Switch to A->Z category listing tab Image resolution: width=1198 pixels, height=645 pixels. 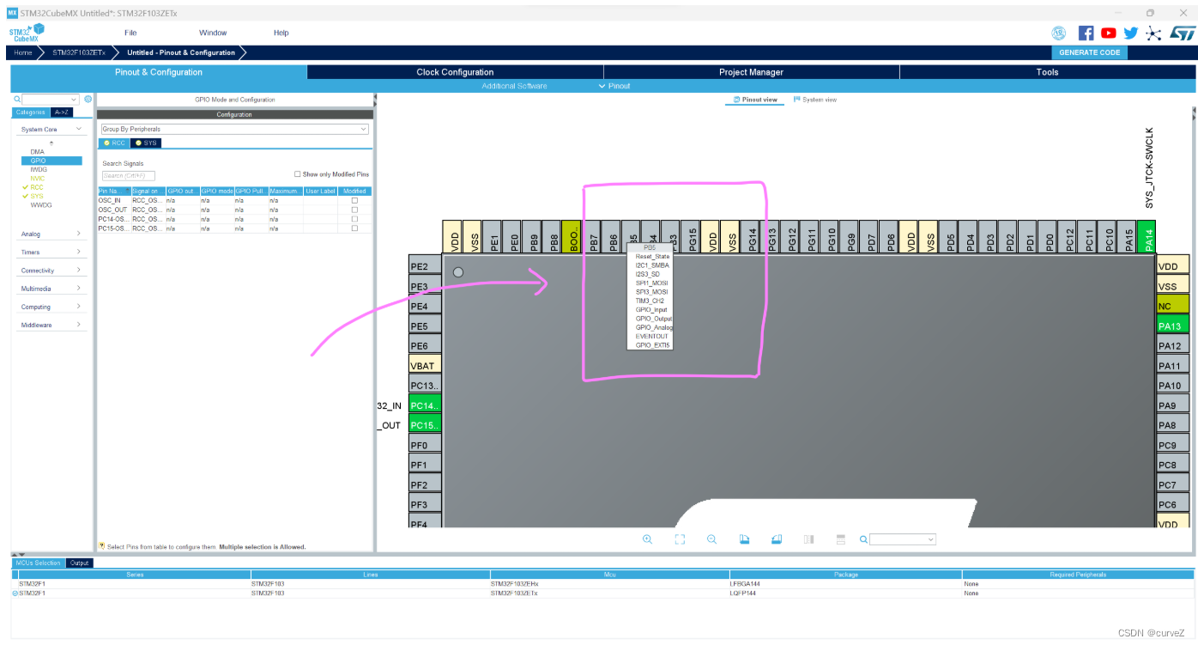coord(61,113)
